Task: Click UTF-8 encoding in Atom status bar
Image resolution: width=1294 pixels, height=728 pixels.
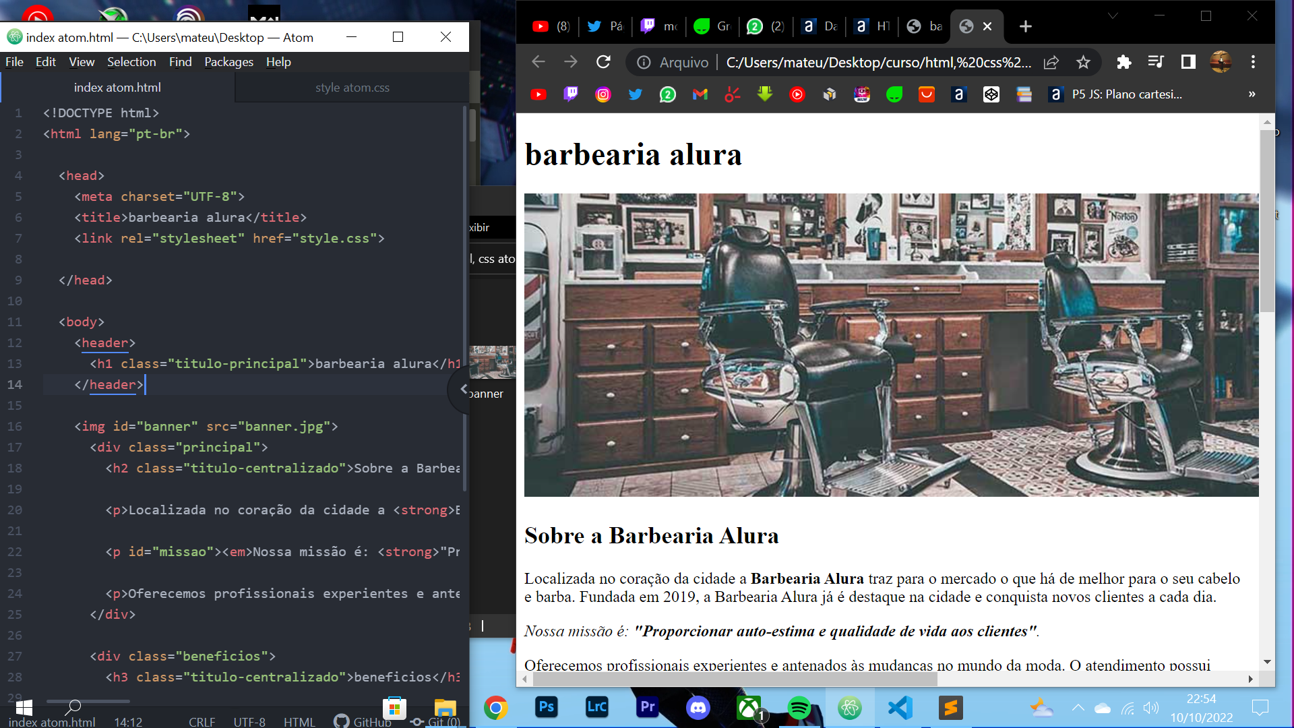Action: point(249,722)
